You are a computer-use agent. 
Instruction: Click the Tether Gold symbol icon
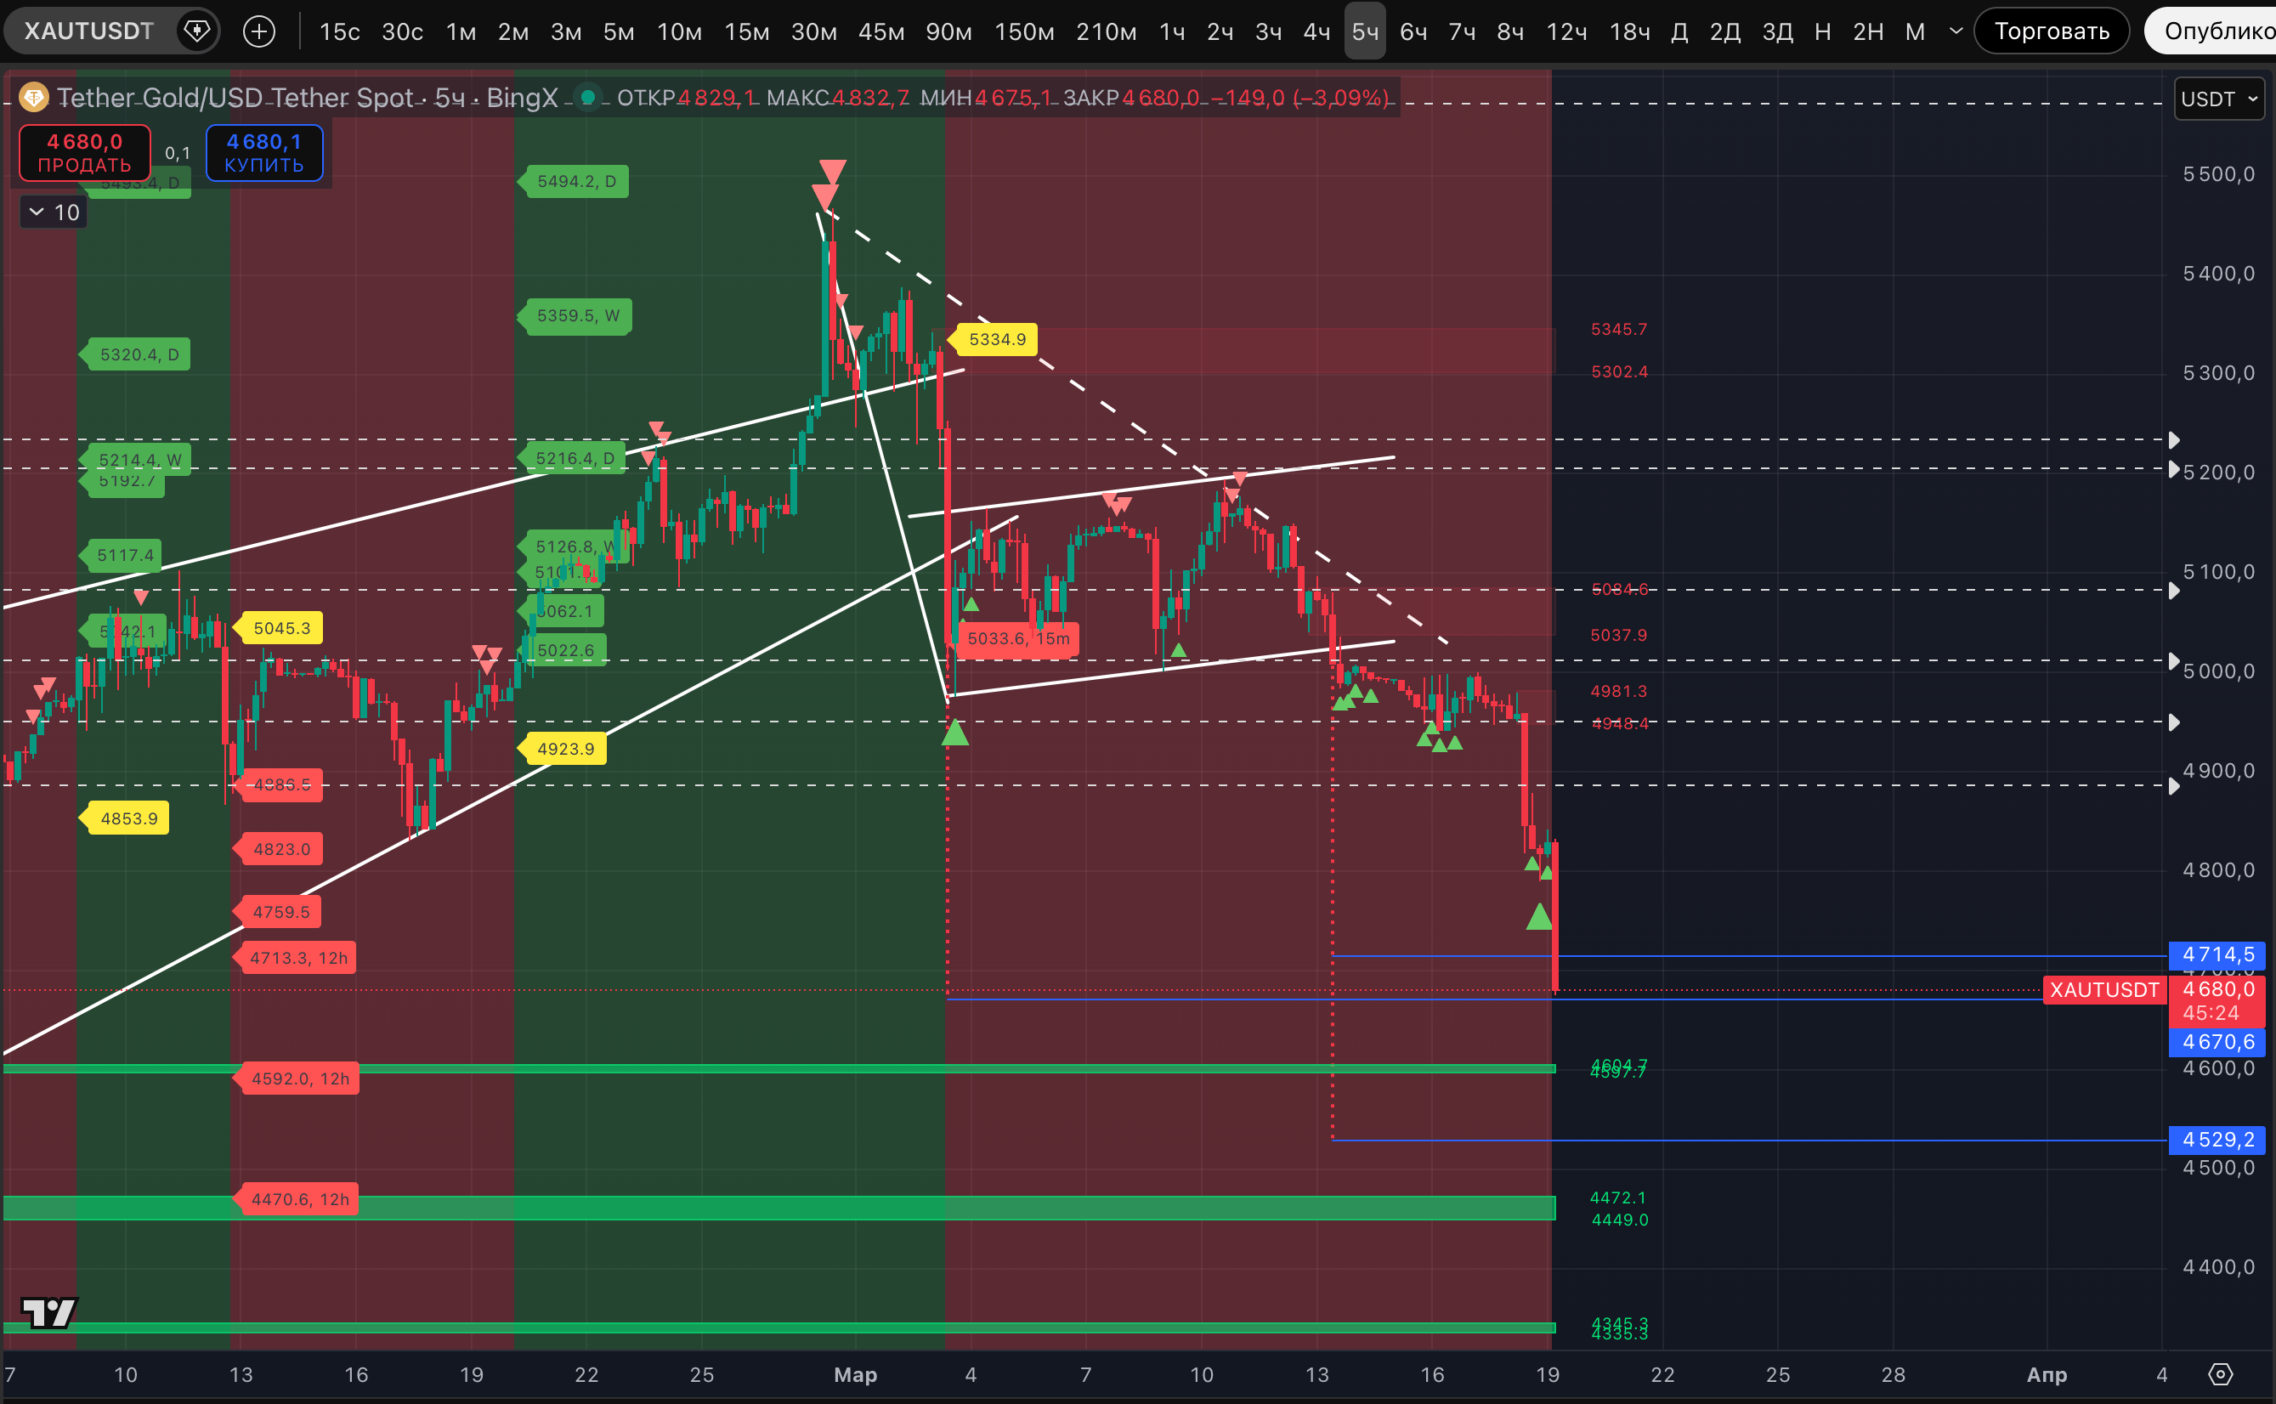pyautogui.click(x=33, y=97)
